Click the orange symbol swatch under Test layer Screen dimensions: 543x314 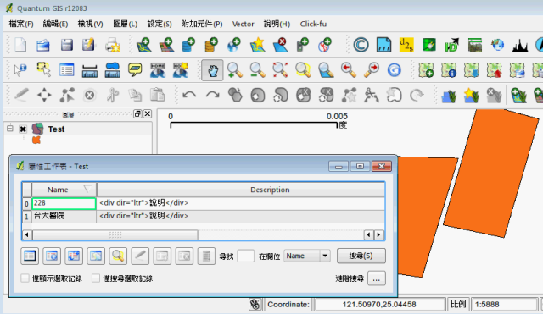point(36,140)
